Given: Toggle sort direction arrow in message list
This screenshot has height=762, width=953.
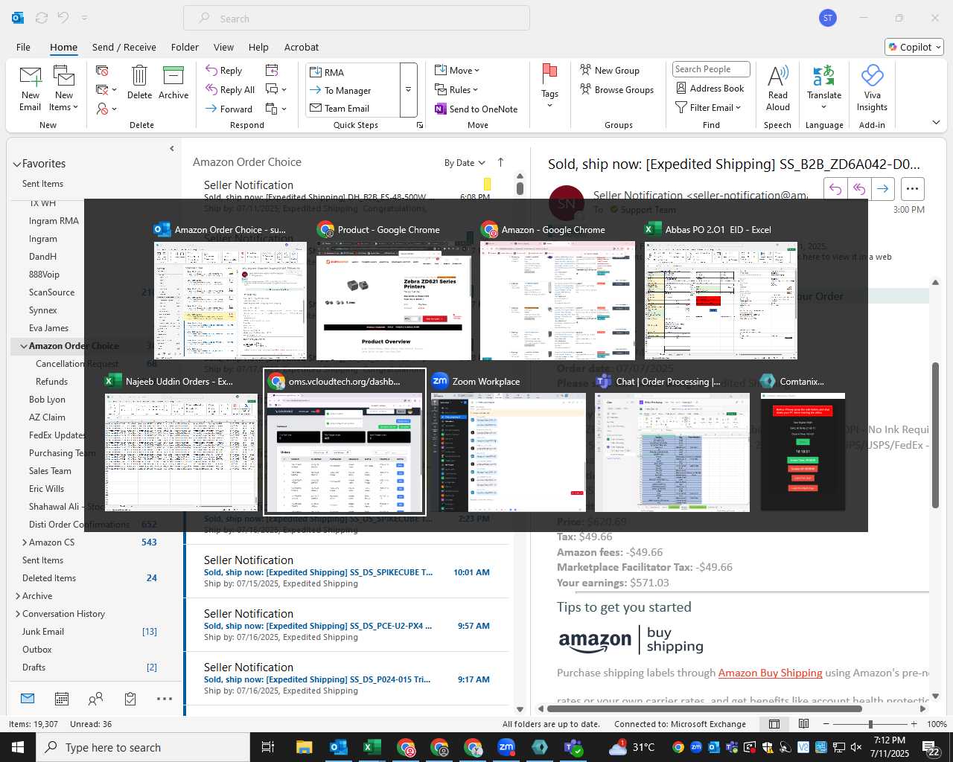Looking at the screenshot, I should tap(501, 162).
